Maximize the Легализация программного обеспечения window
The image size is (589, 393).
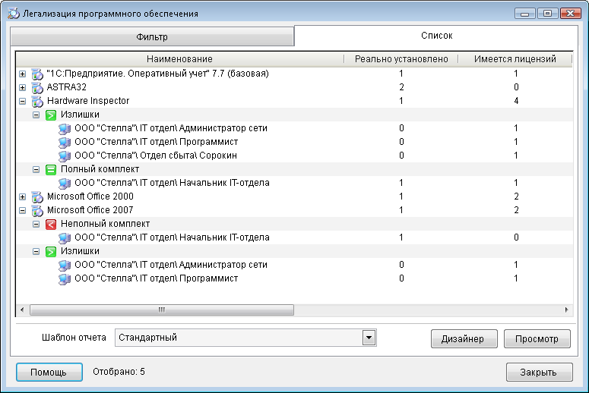(547, 14)
